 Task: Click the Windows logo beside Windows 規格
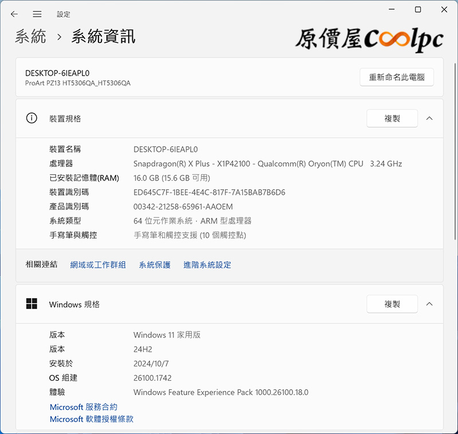(x=31, y=304)
